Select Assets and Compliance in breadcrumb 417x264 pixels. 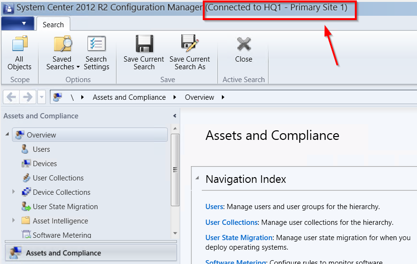[129, 97]
